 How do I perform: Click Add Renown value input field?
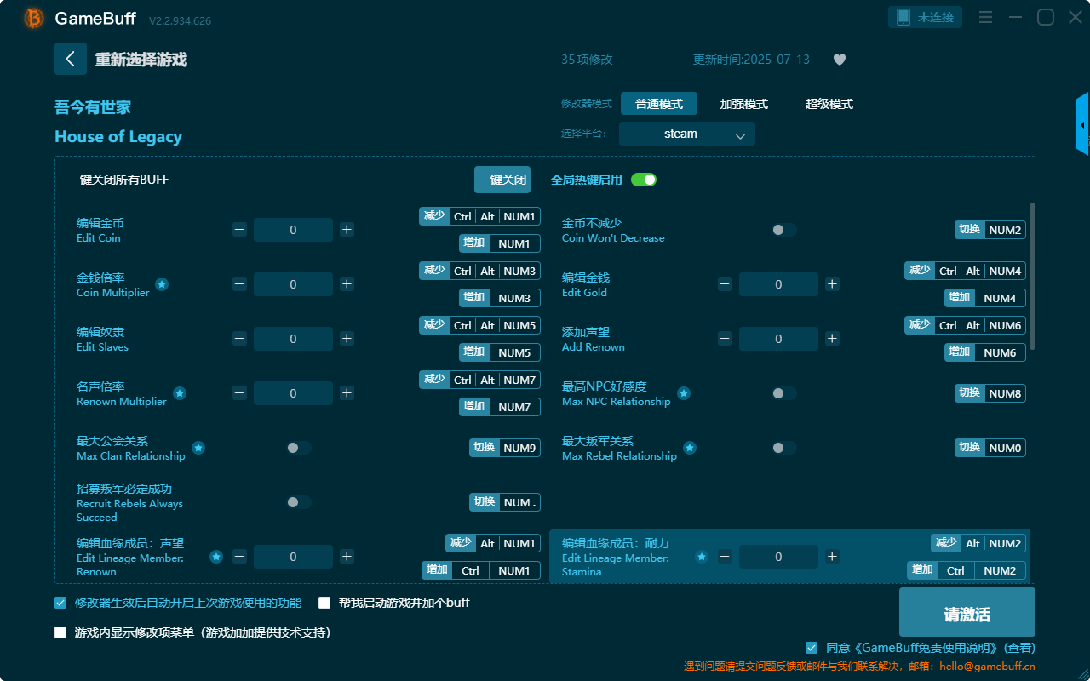click(778, 339)
